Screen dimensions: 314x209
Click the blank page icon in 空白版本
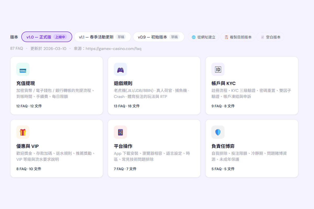point(262,37)
